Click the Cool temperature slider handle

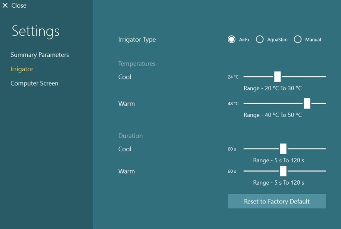[277, 77]
